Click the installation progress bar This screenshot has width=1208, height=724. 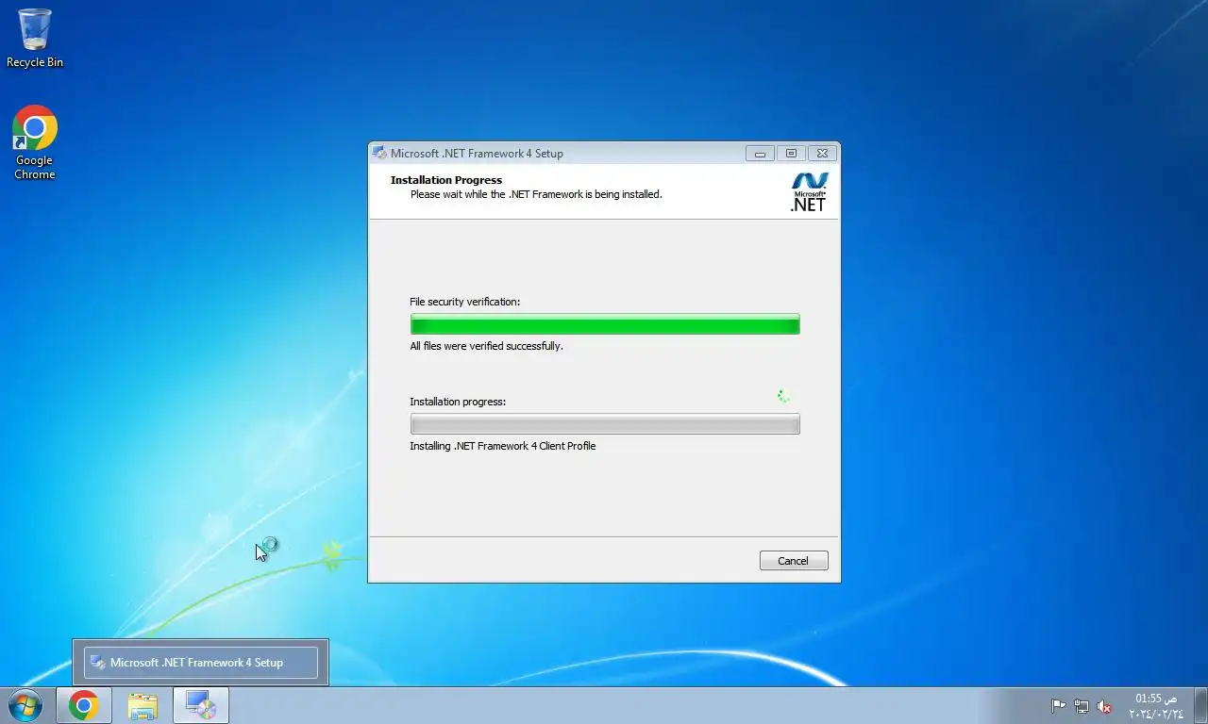605,424
